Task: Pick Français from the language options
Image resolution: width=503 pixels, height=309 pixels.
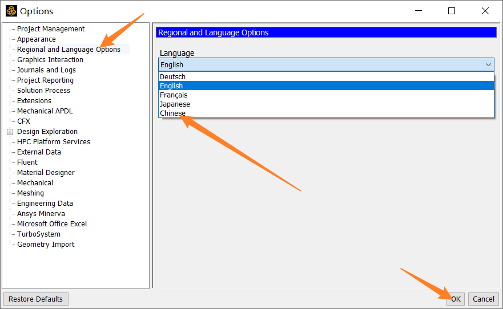Action: pos(174,95)
